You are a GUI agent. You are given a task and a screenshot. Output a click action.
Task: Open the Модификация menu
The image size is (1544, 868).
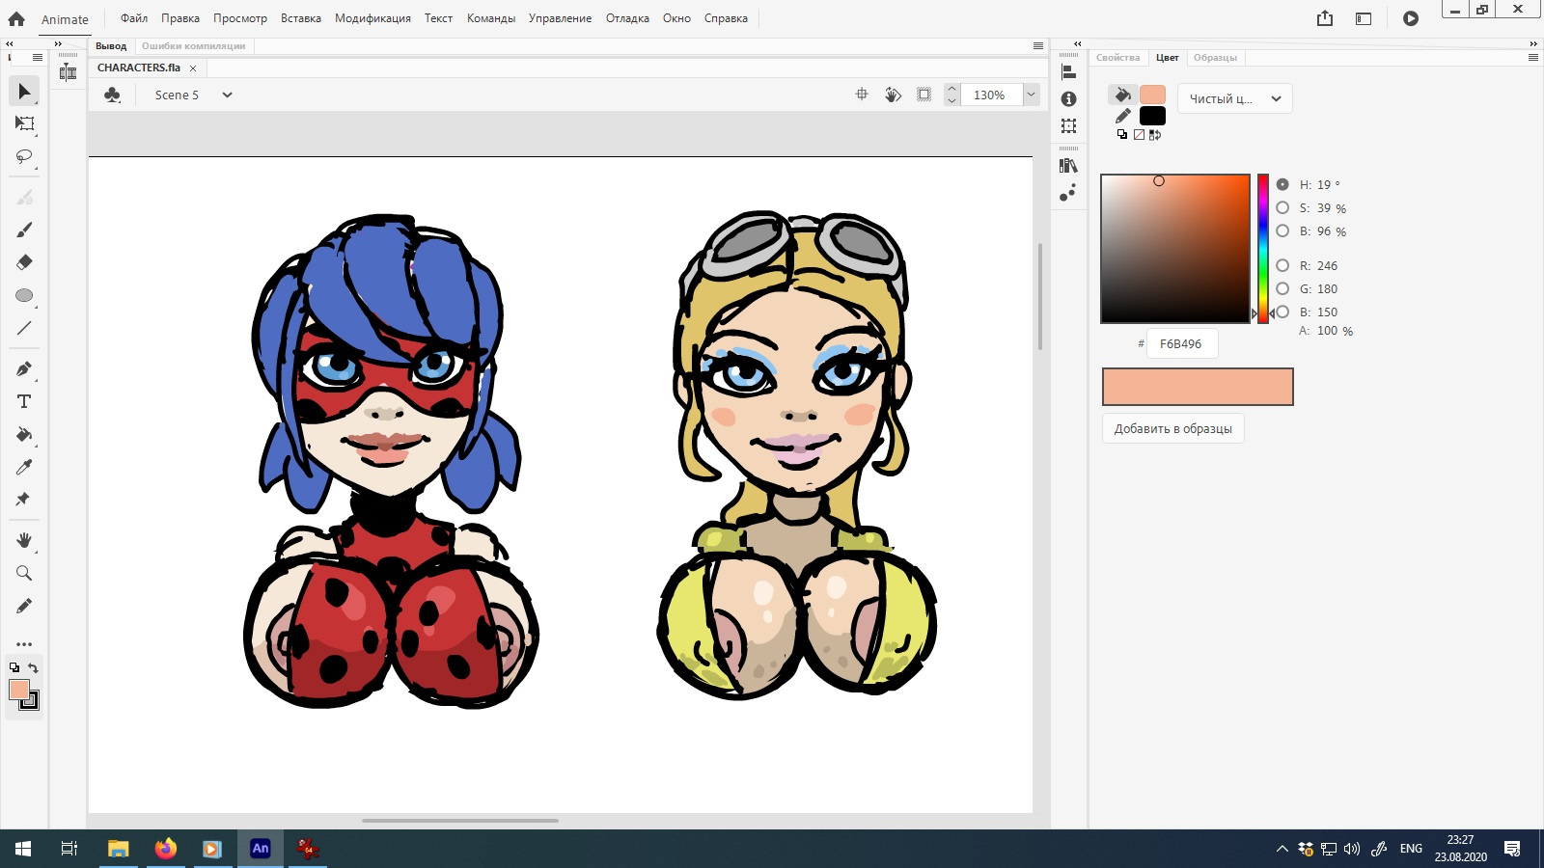click(372, 18)
